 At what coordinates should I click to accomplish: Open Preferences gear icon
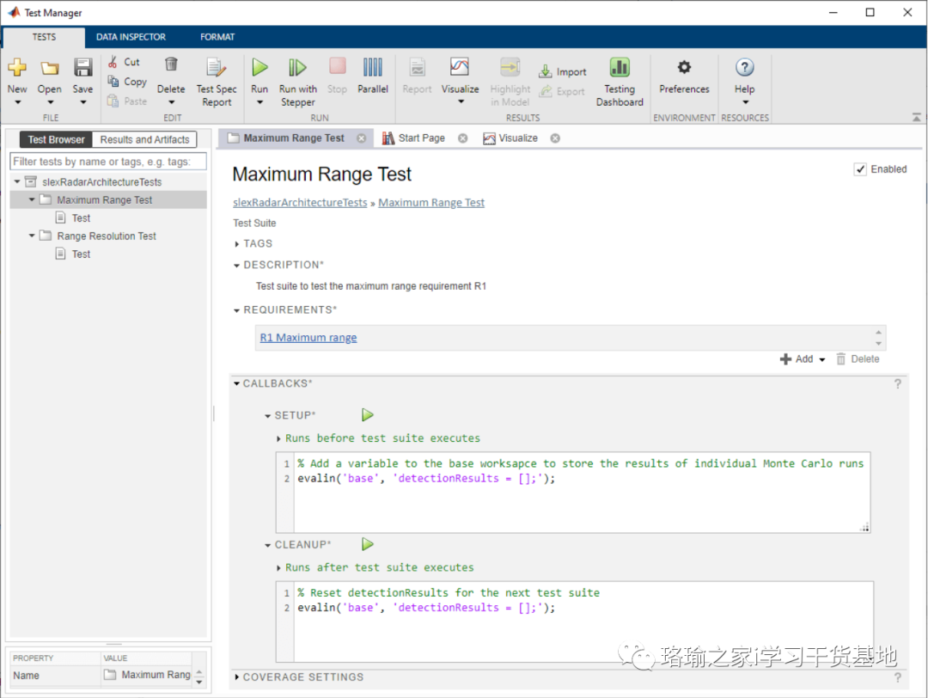tap(684, 68)
